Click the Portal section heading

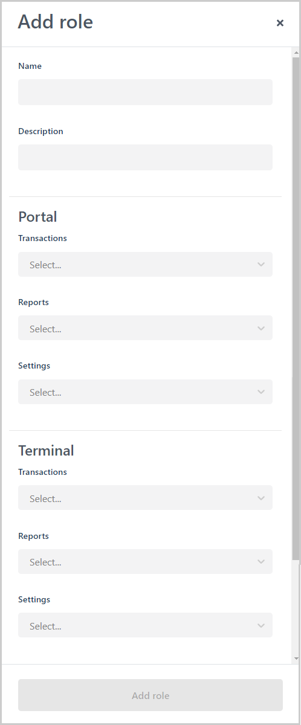pyautogui.click(x=37, y=217)
